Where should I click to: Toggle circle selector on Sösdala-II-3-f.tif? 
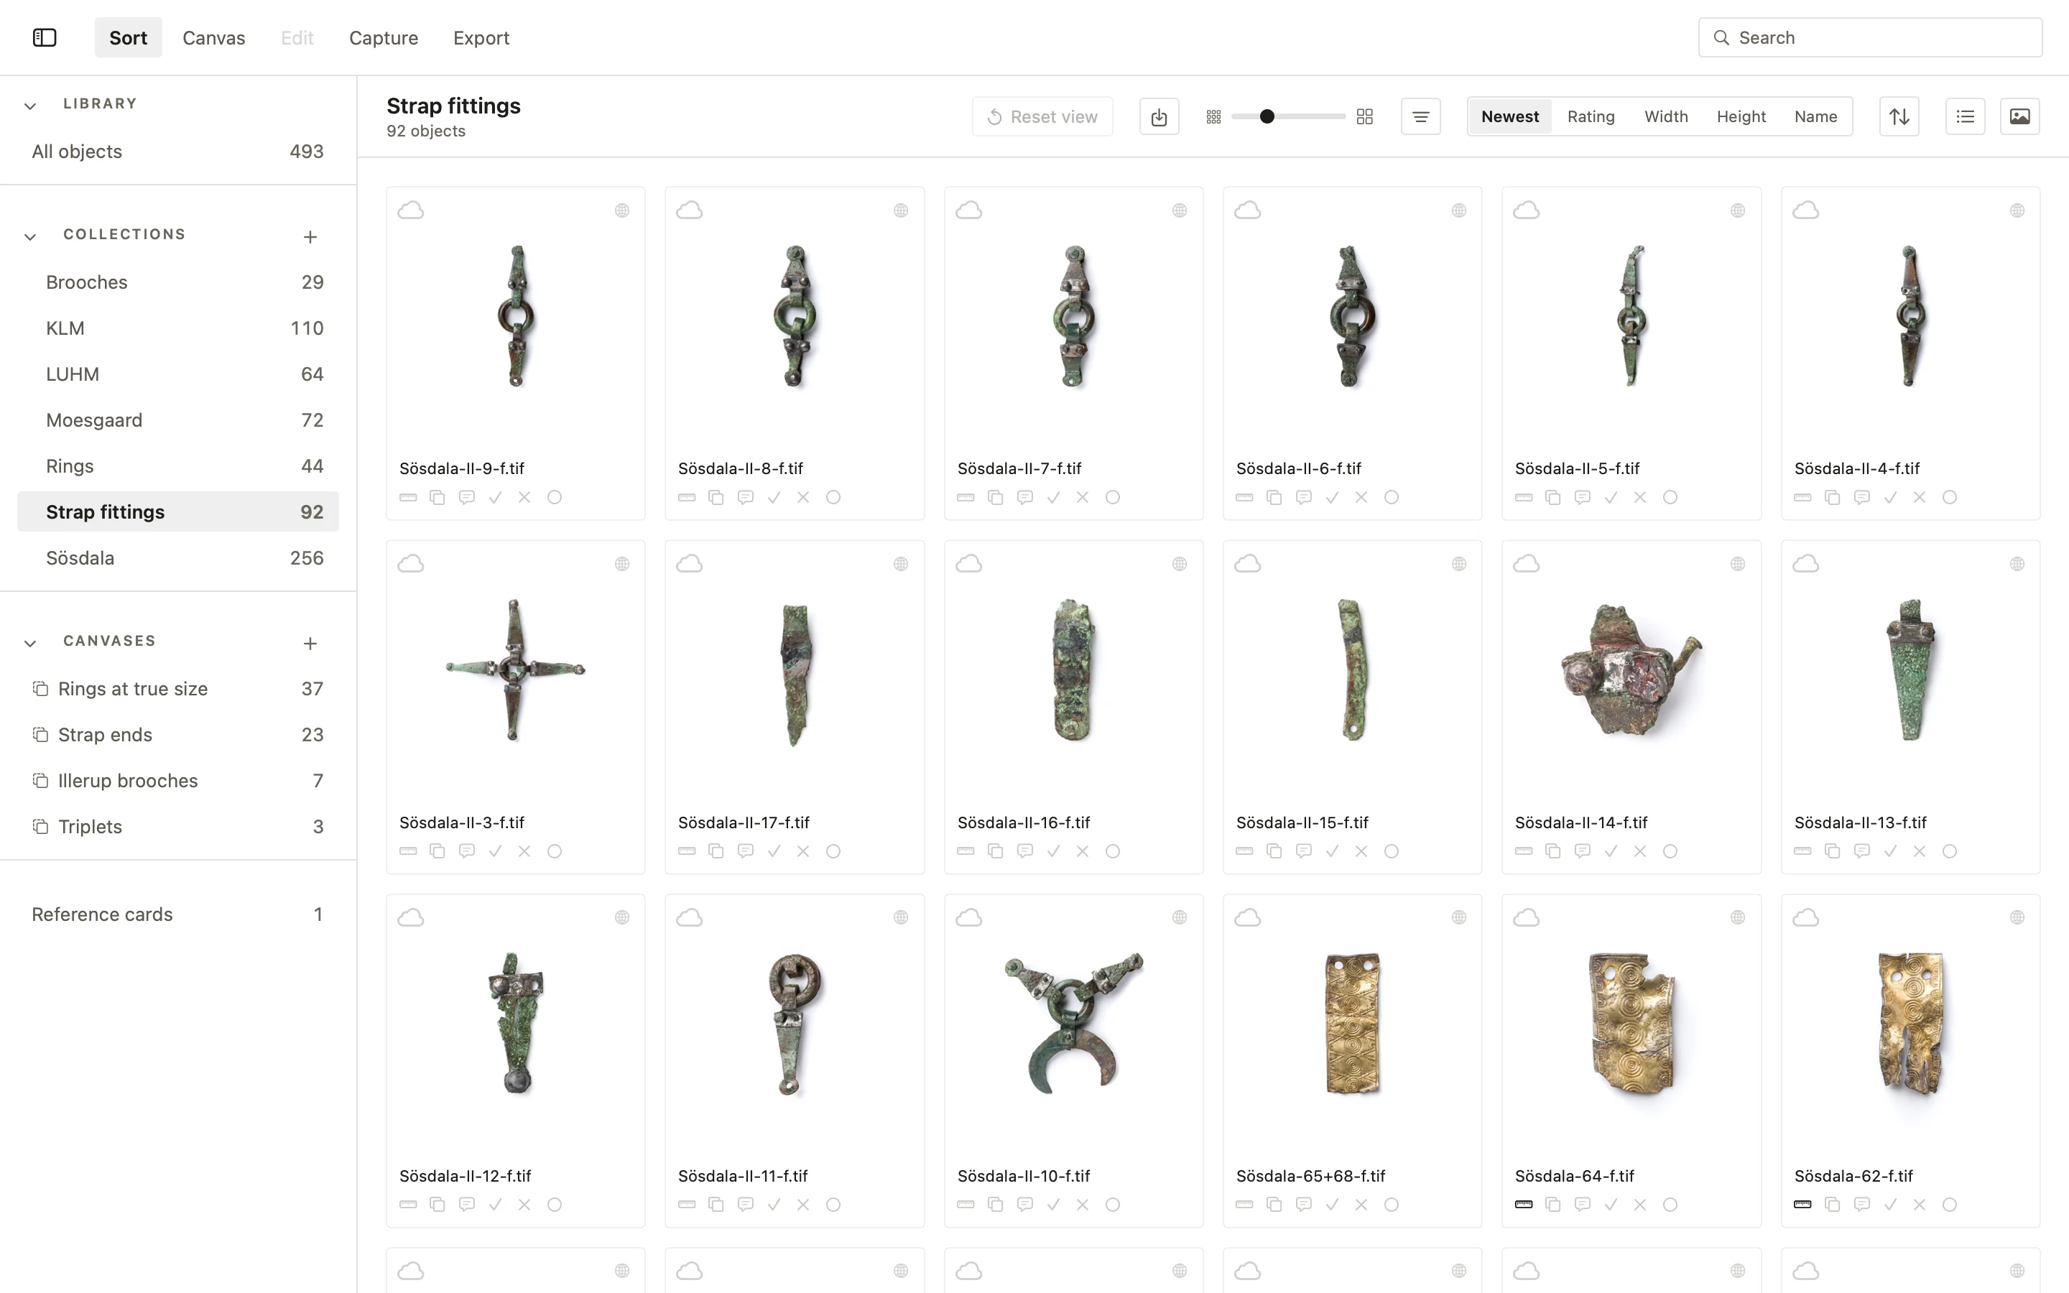click(x=554, y=851)
